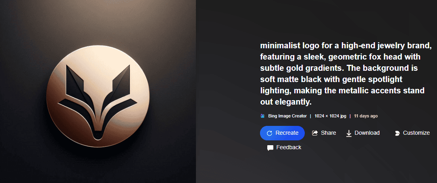Click the '11 days ago' timestamp
The height and width of the screenshot is (183, 437).
point(366,116)
